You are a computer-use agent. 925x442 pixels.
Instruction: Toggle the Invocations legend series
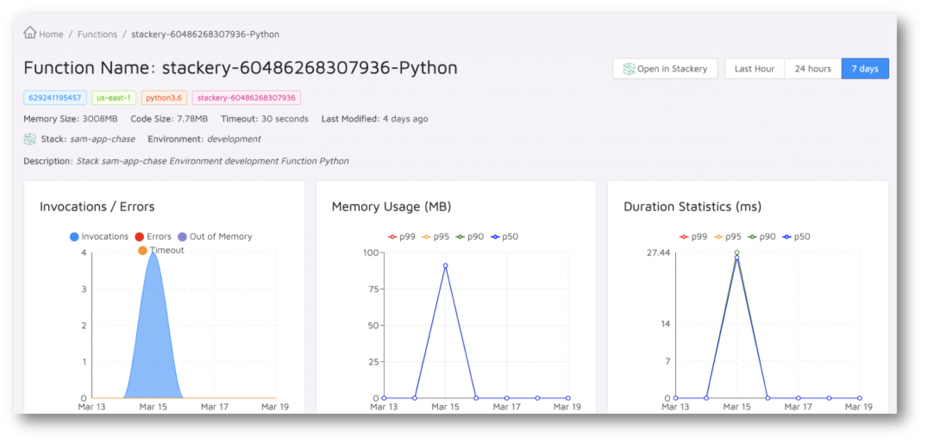pos(99,236)
